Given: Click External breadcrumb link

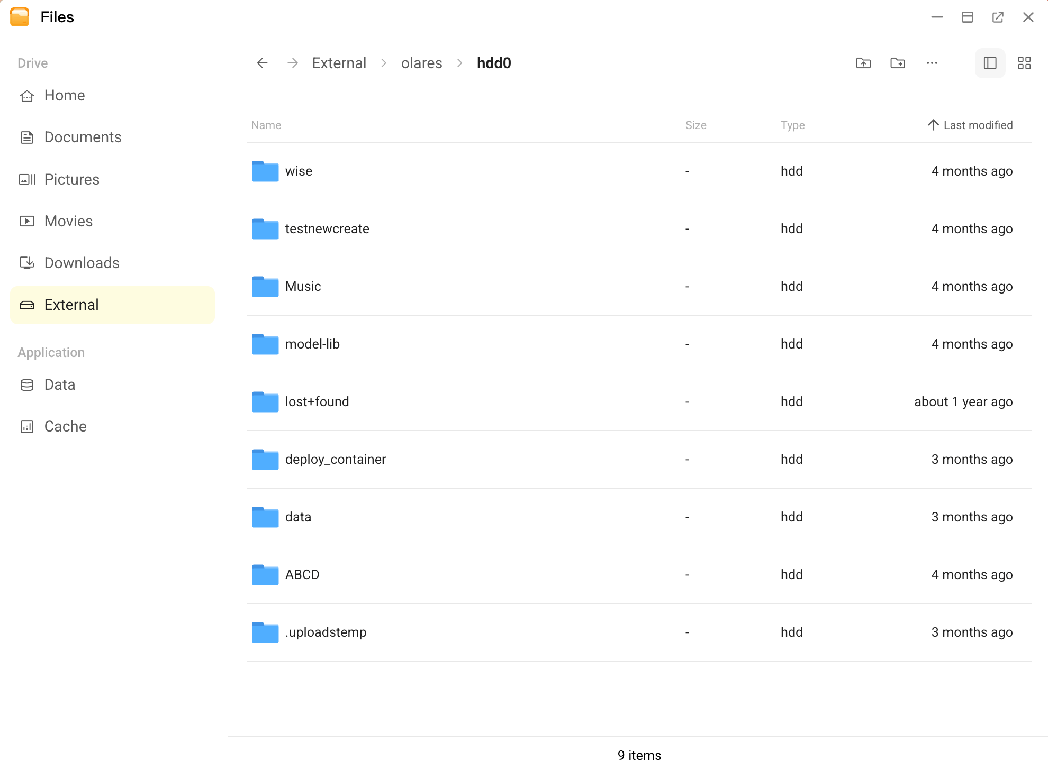Looking at the screenshot, I should pos(338,63).
